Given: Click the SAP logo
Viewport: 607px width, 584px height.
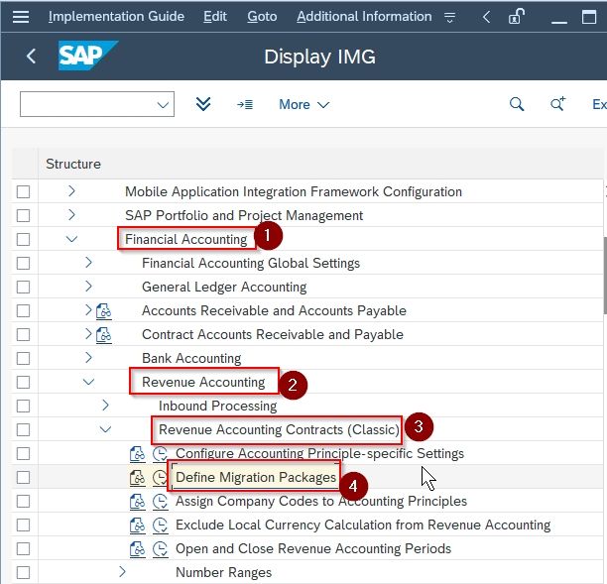Looking at the screenshot, I should coord(88,56).
